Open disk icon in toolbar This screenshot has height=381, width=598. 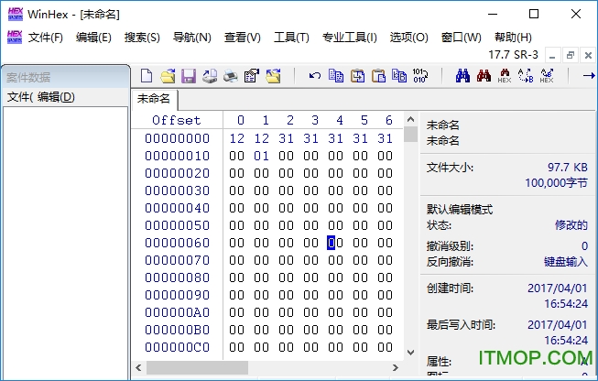210,76
